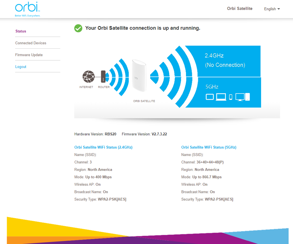Open the Status page in sidebar
Viewport: 293px width, 244px height.
pos(21,31)
